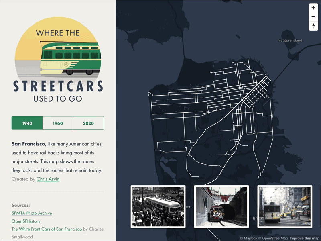Zoom in on the map
This screenshot has height=241, width=321.
313,8
